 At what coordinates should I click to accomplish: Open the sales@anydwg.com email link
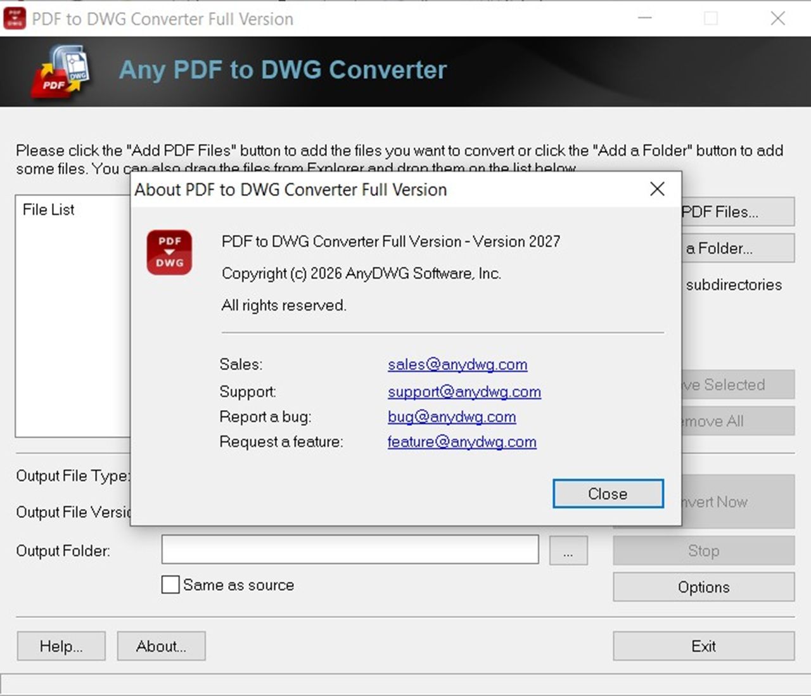coord(457,364)
